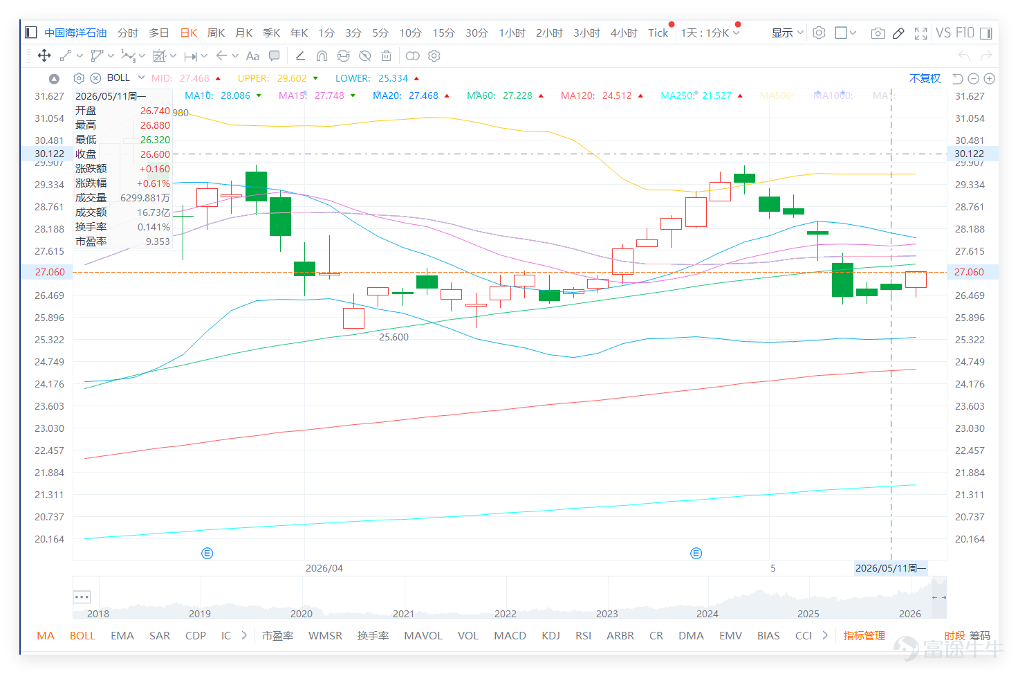
Task: Activate the pencil drawing mode icon
Action: pyautogui.click(x=898, y=33)
